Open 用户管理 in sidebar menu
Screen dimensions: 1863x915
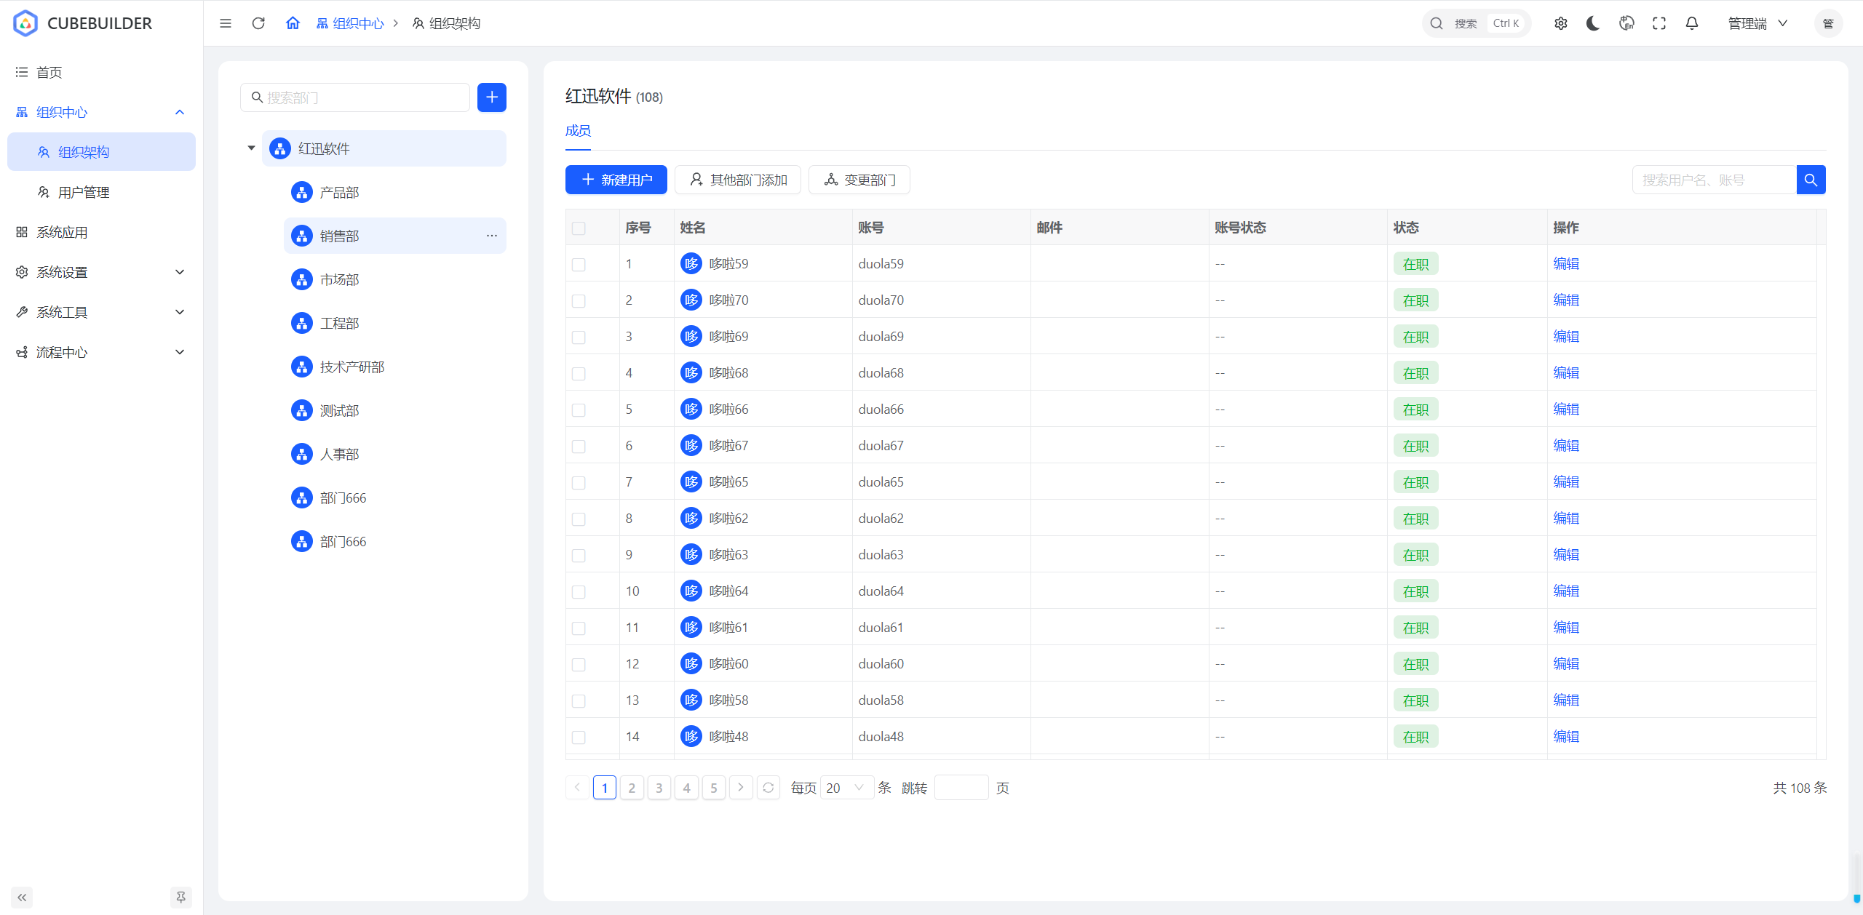click(x=84, y=192)
